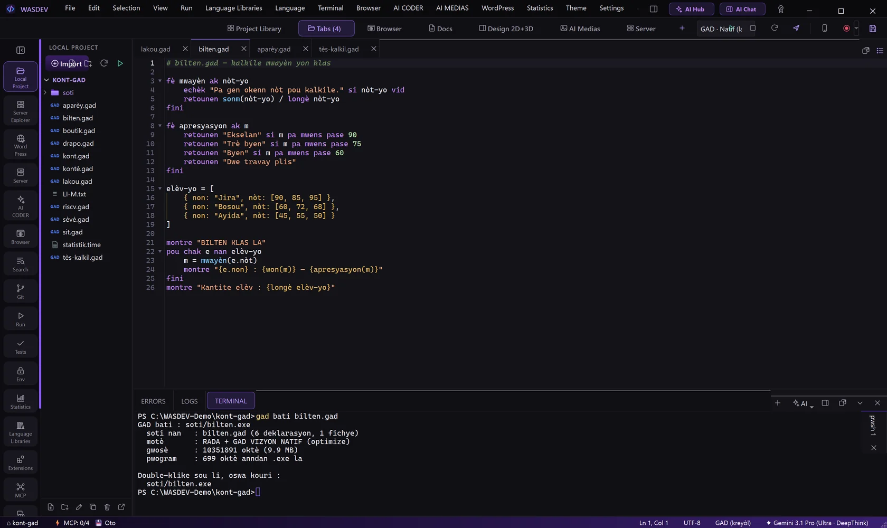The height and width of the screenshot is (528, 887).
Task: Open the AI CODER sidebar panel
Action: [20, 206]
